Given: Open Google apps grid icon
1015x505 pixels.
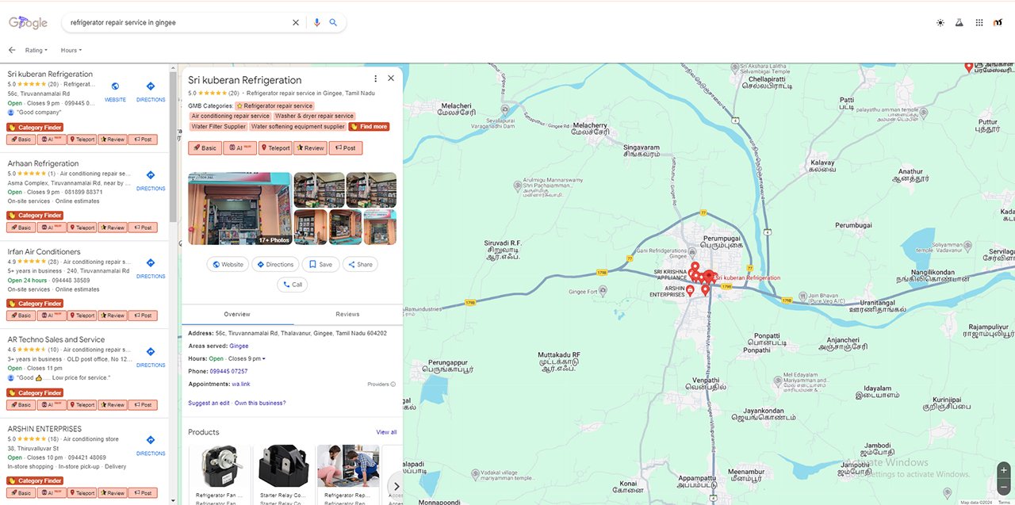Looking at the screenshot, I should (979, 23).
